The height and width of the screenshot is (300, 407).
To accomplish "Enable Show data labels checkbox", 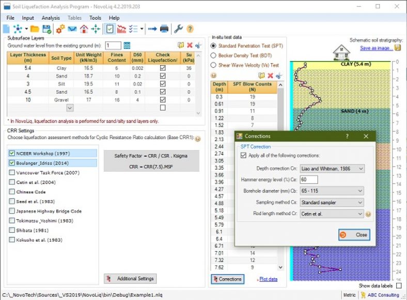I will pyautogui.click(x=399, y=286).
